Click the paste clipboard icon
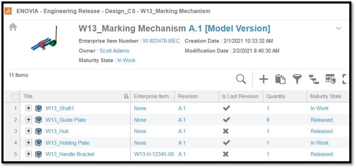This screenshot has height=168, width=356. 280,79
